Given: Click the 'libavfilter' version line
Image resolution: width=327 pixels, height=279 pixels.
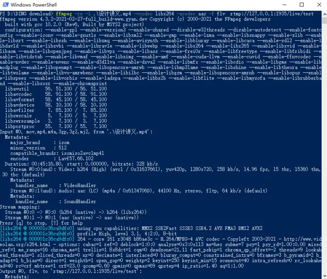Looking at the screenshot, I should point(56,110).
